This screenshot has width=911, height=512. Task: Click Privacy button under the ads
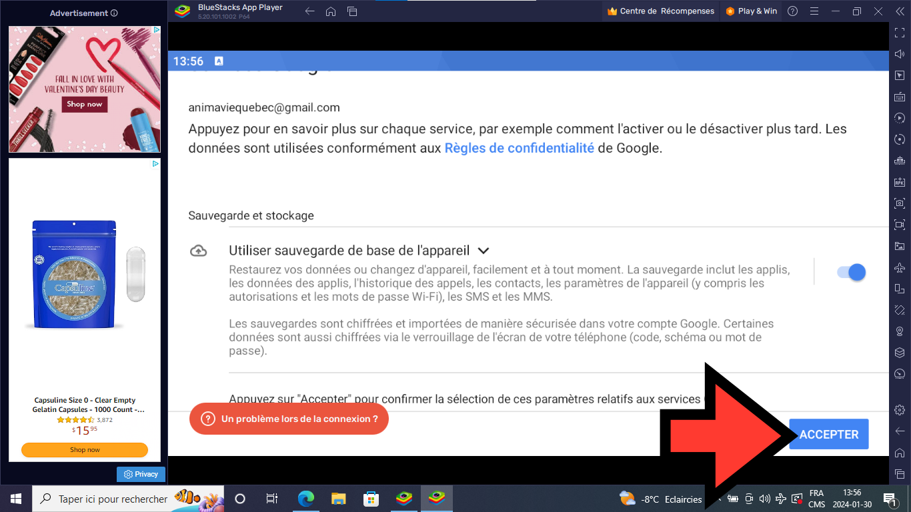(141, 474)
